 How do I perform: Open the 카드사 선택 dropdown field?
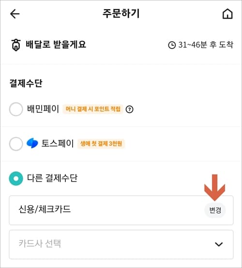(121, 244)
